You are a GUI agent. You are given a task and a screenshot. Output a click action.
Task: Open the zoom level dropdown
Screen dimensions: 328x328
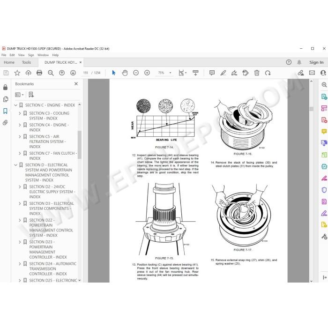click(170, 73)
